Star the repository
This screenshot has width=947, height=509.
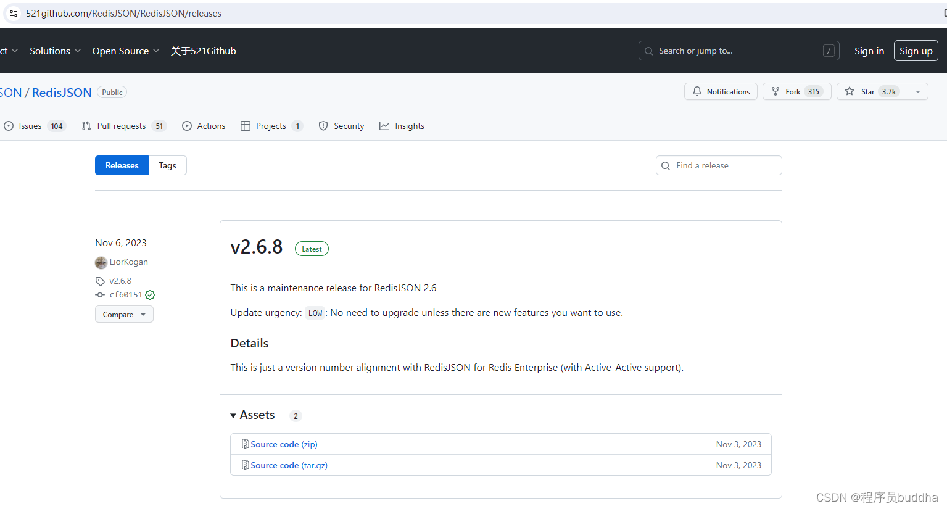pos(872,91)
